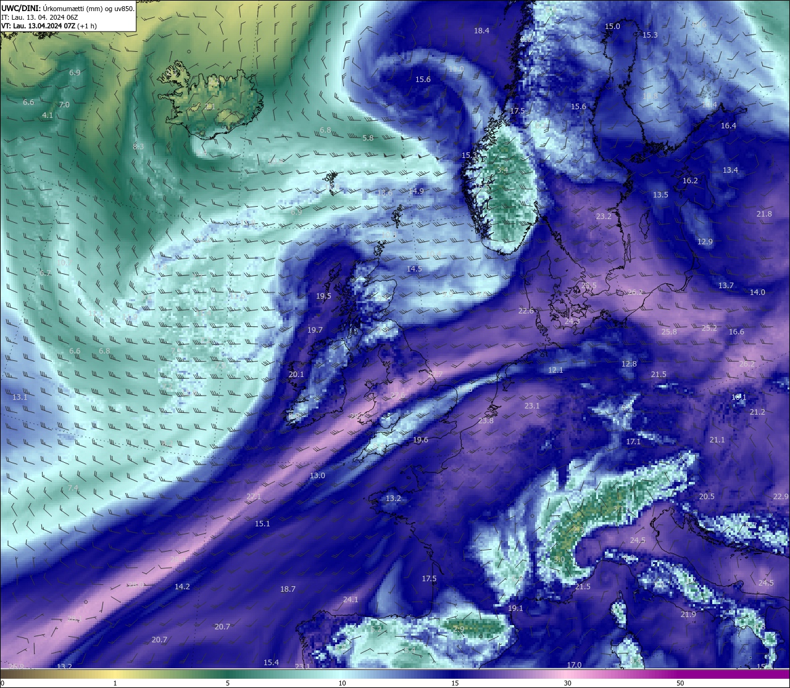The width and height of the screenshot is (790, 688).
Task: Click the 17.0 value label
Action: [x=574, y=665]
